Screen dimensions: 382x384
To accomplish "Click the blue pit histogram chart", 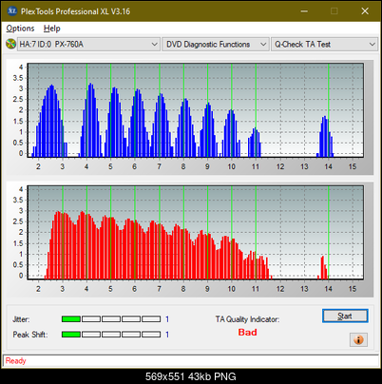I will [195, 110].
